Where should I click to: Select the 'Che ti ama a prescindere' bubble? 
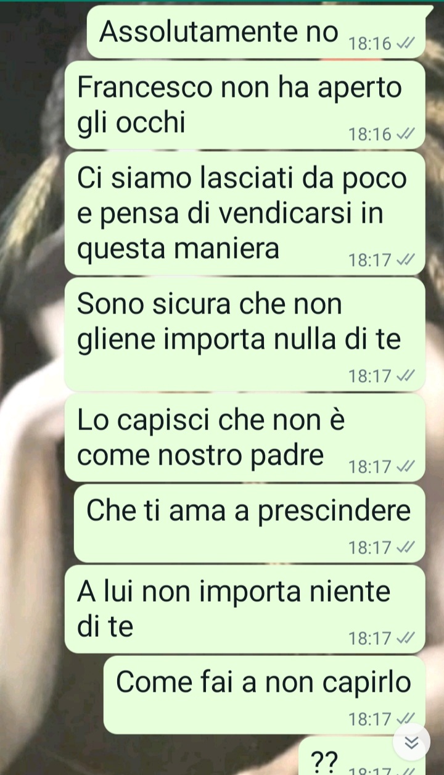[x=250, y=523]
